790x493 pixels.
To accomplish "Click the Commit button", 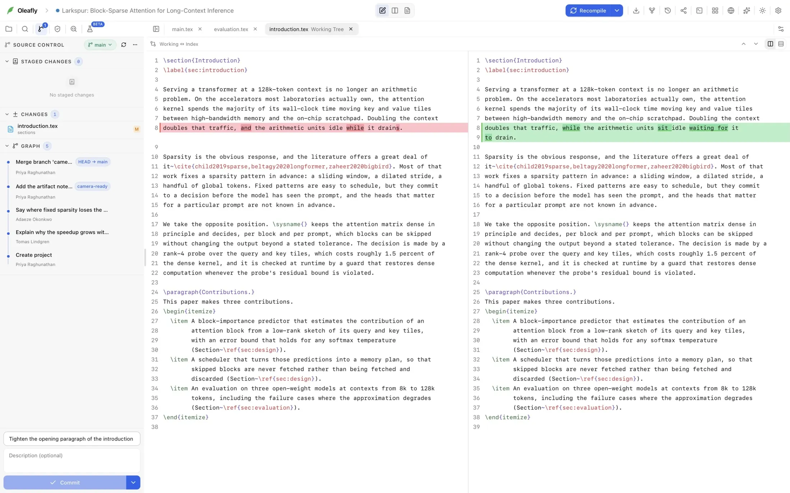I will 65,482.
